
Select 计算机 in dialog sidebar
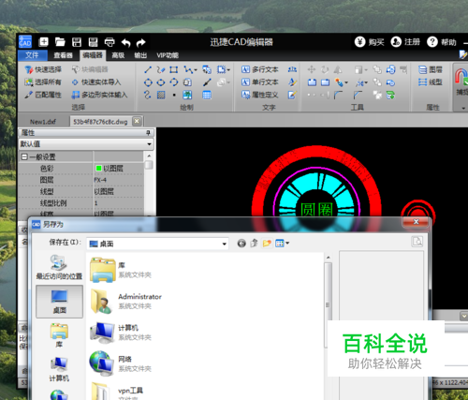tap(59, 370)
